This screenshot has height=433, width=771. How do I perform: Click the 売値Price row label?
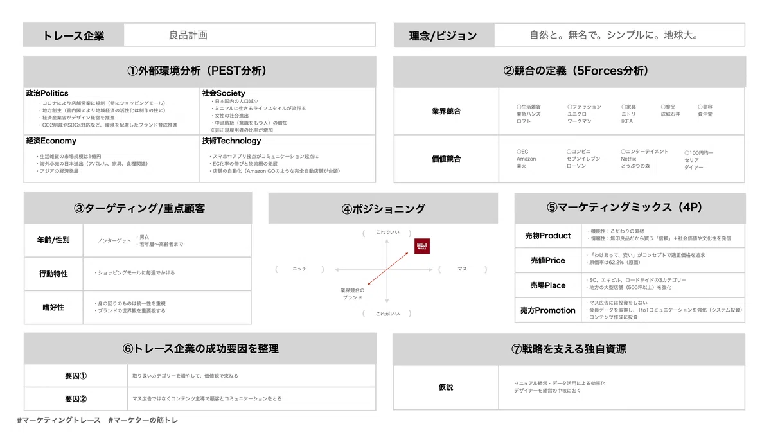pos(548,260)
